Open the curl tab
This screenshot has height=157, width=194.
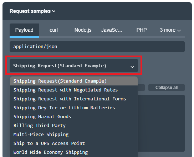[x=53, y=30]
